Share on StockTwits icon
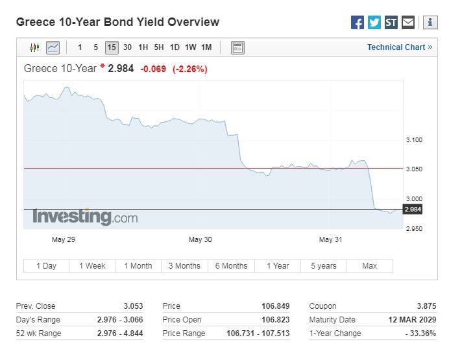This screenshot has height=351, width=449. click(x=391, y=22)
